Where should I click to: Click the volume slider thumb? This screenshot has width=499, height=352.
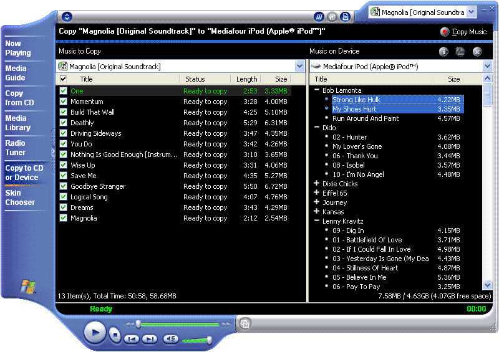coord(210,340)
